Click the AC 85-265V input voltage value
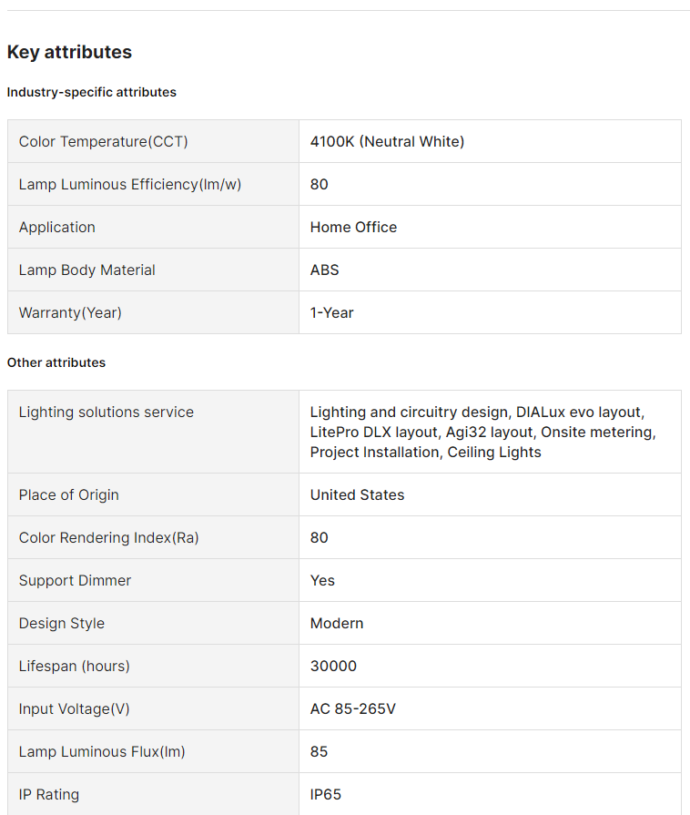 click(353, 708)
